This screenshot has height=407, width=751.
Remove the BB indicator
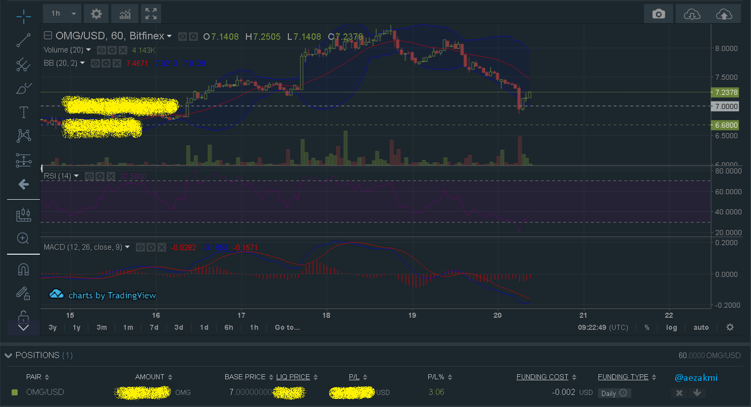116,64
